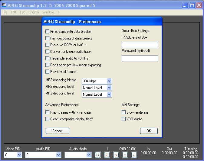204x161 pixels.
Task: Click the MPEG Streamclip app icon in title bar
Action: (x=4, y=5)
